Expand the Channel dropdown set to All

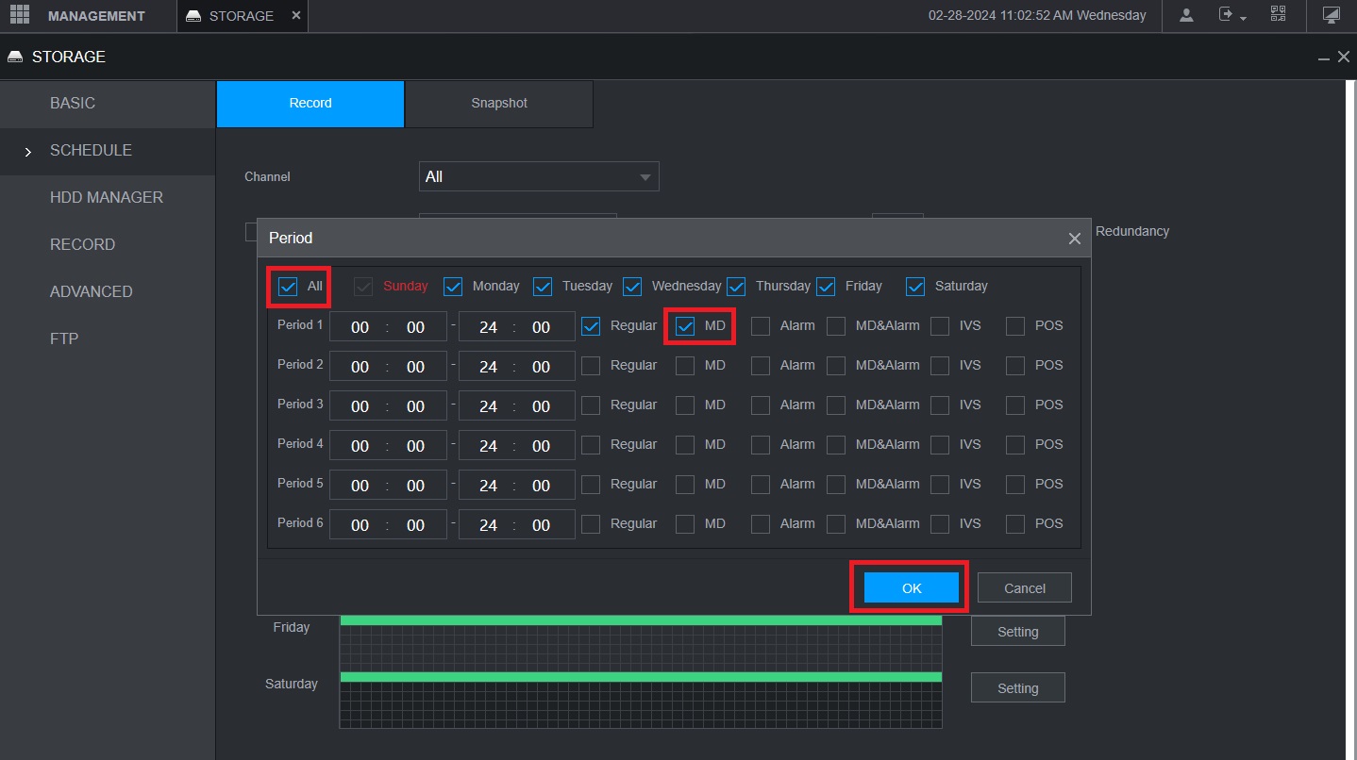[539, 176]
